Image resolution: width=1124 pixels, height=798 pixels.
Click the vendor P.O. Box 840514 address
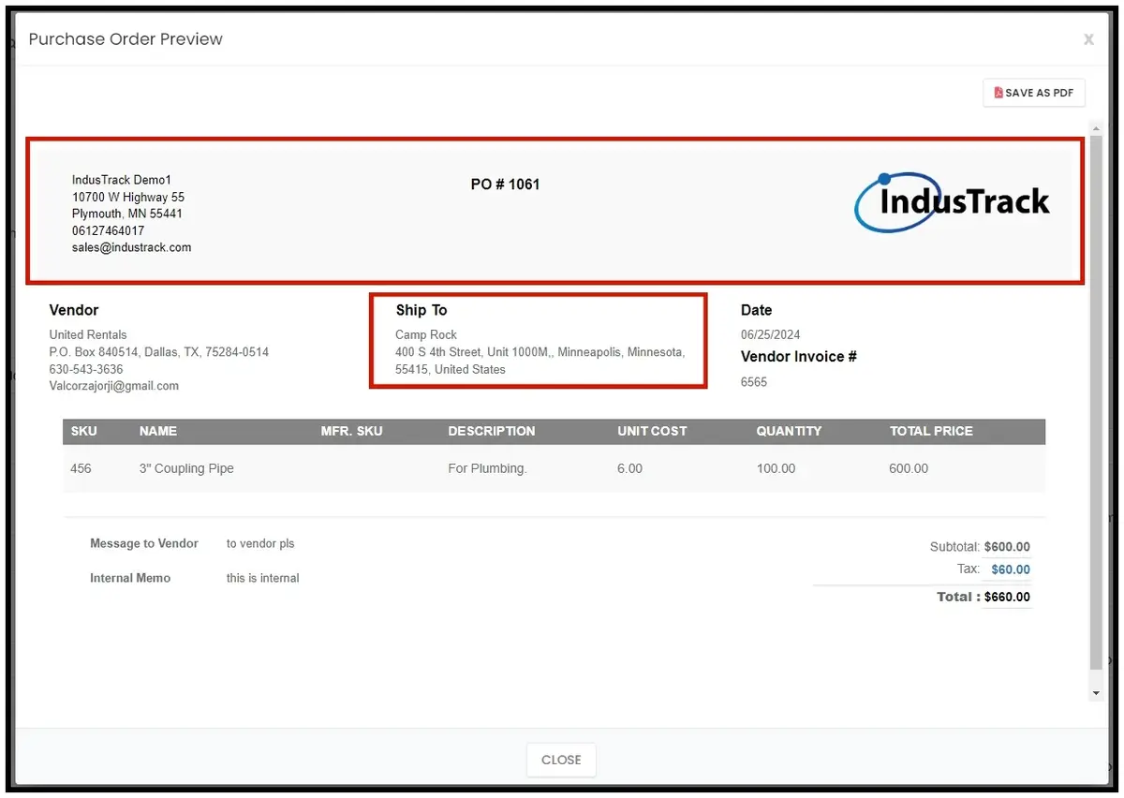click(x=159, y=352)
